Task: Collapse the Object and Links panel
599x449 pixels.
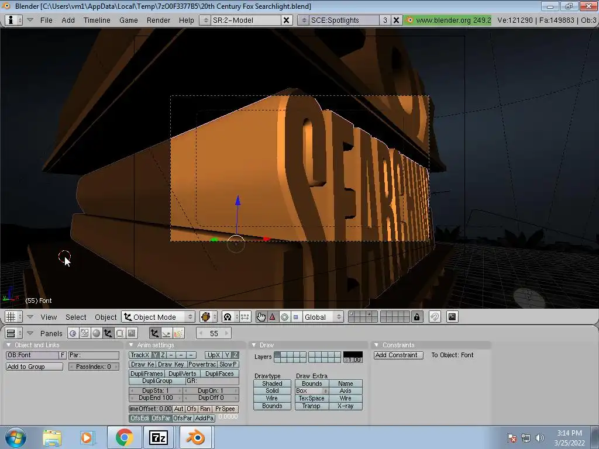Action: click(x=8, y=345)
